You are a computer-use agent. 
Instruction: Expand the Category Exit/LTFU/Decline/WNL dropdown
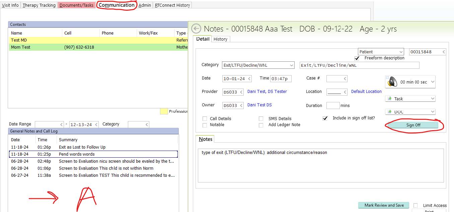point(291,65)
